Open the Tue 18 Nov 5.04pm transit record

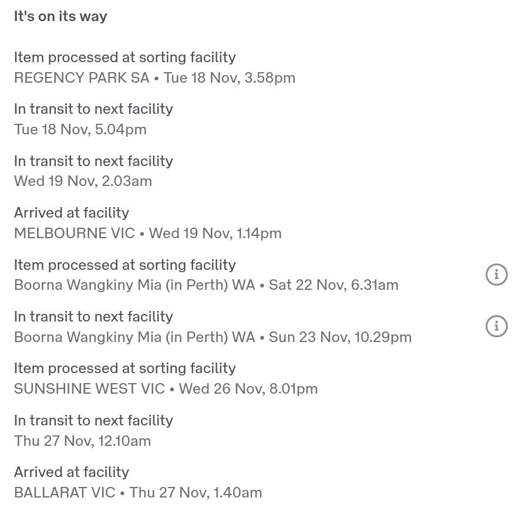[80, 128]
